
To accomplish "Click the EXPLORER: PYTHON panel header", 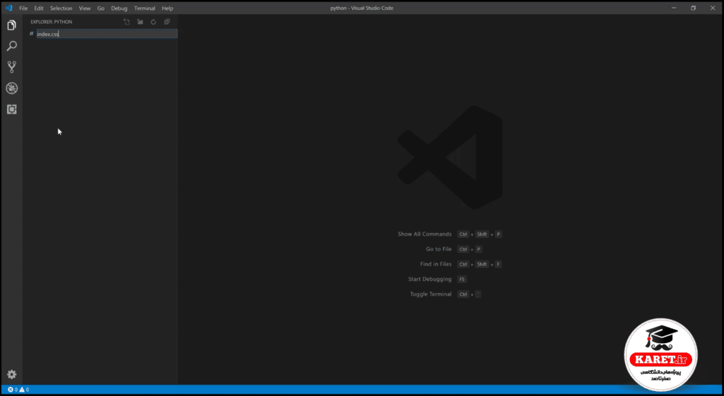I will (x=51, y=22).
